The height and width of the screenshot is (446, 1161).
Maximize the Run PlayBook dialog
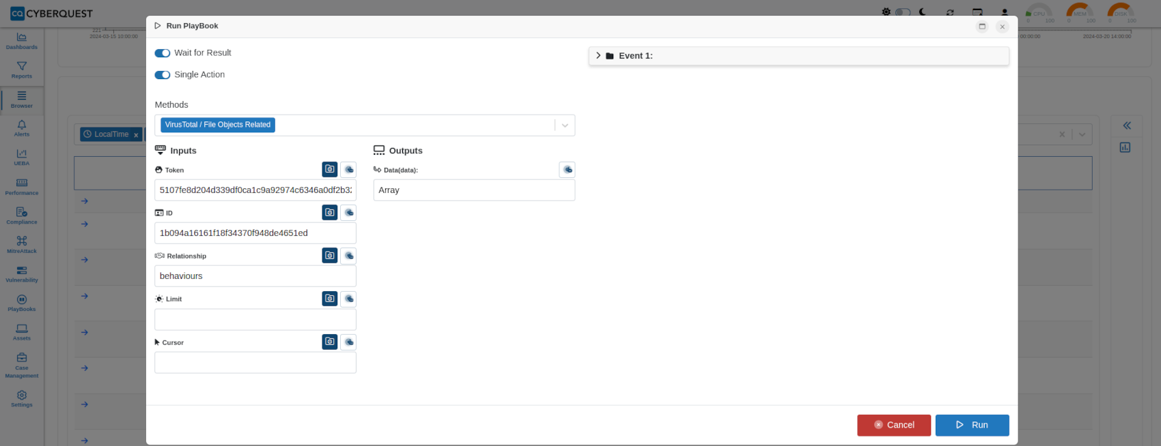[982, 27]
